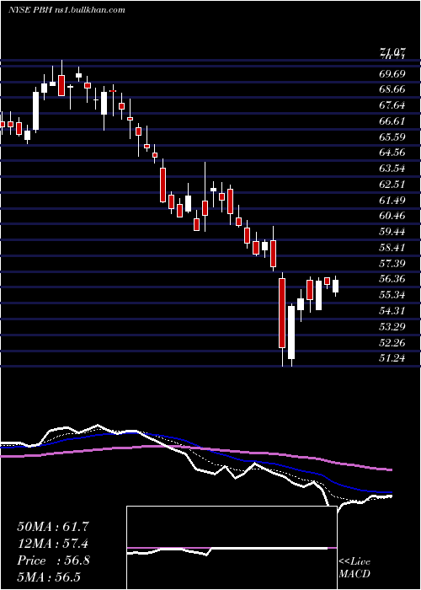Click the Price : 56.8 value
Image resolution: width=421 pixels, height=590 pixels.
(53, 560)
